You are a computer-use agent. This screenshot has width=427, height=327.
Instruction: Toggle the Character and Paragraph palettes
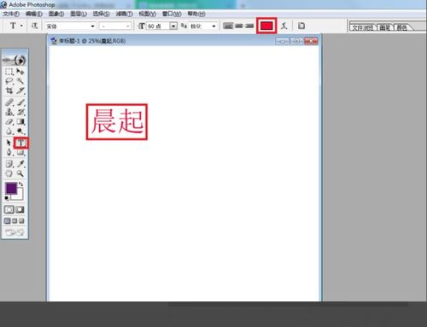coord(301,26)
